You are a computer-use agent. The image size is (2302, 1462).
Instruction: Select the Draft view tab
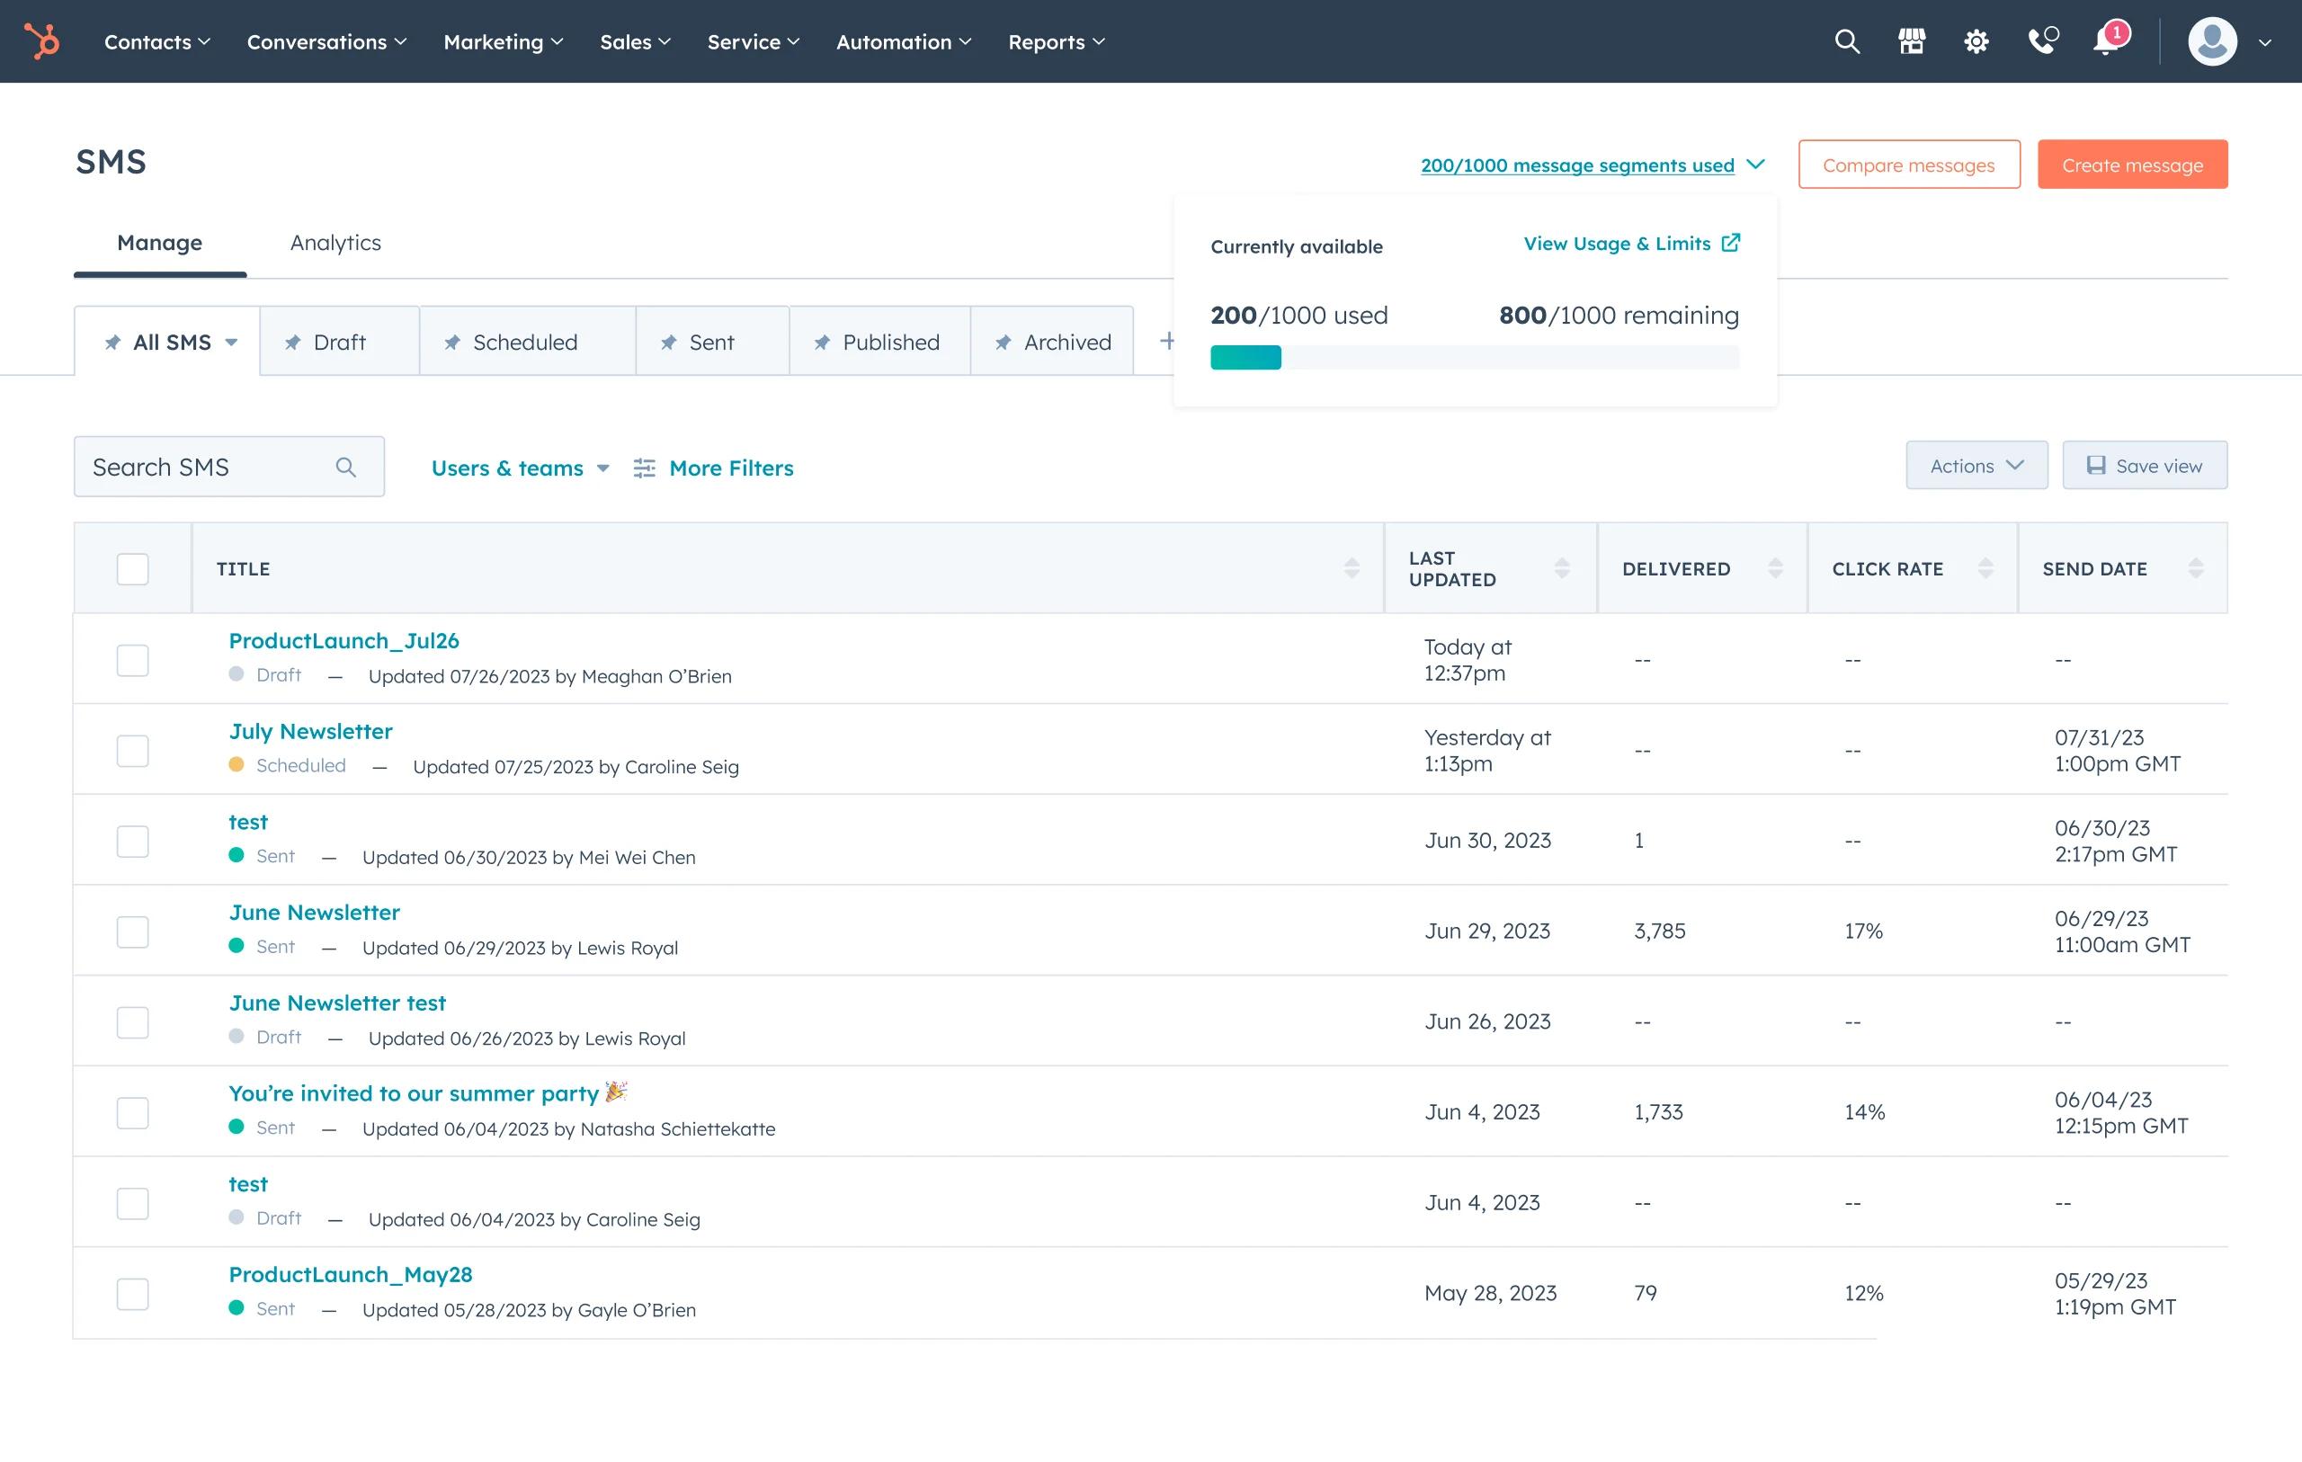tap(339, 342)
